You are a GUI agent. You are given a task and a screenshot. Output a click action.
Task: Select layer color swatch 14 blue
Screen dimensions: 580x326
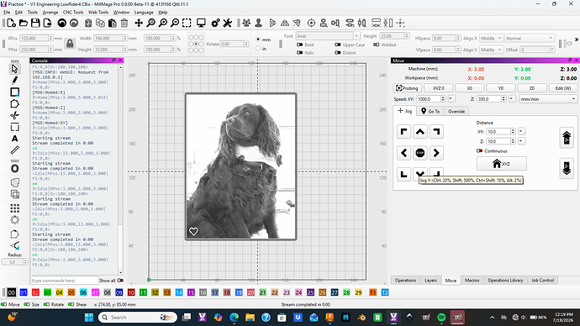pyautogui.click(x=179, y=292)
